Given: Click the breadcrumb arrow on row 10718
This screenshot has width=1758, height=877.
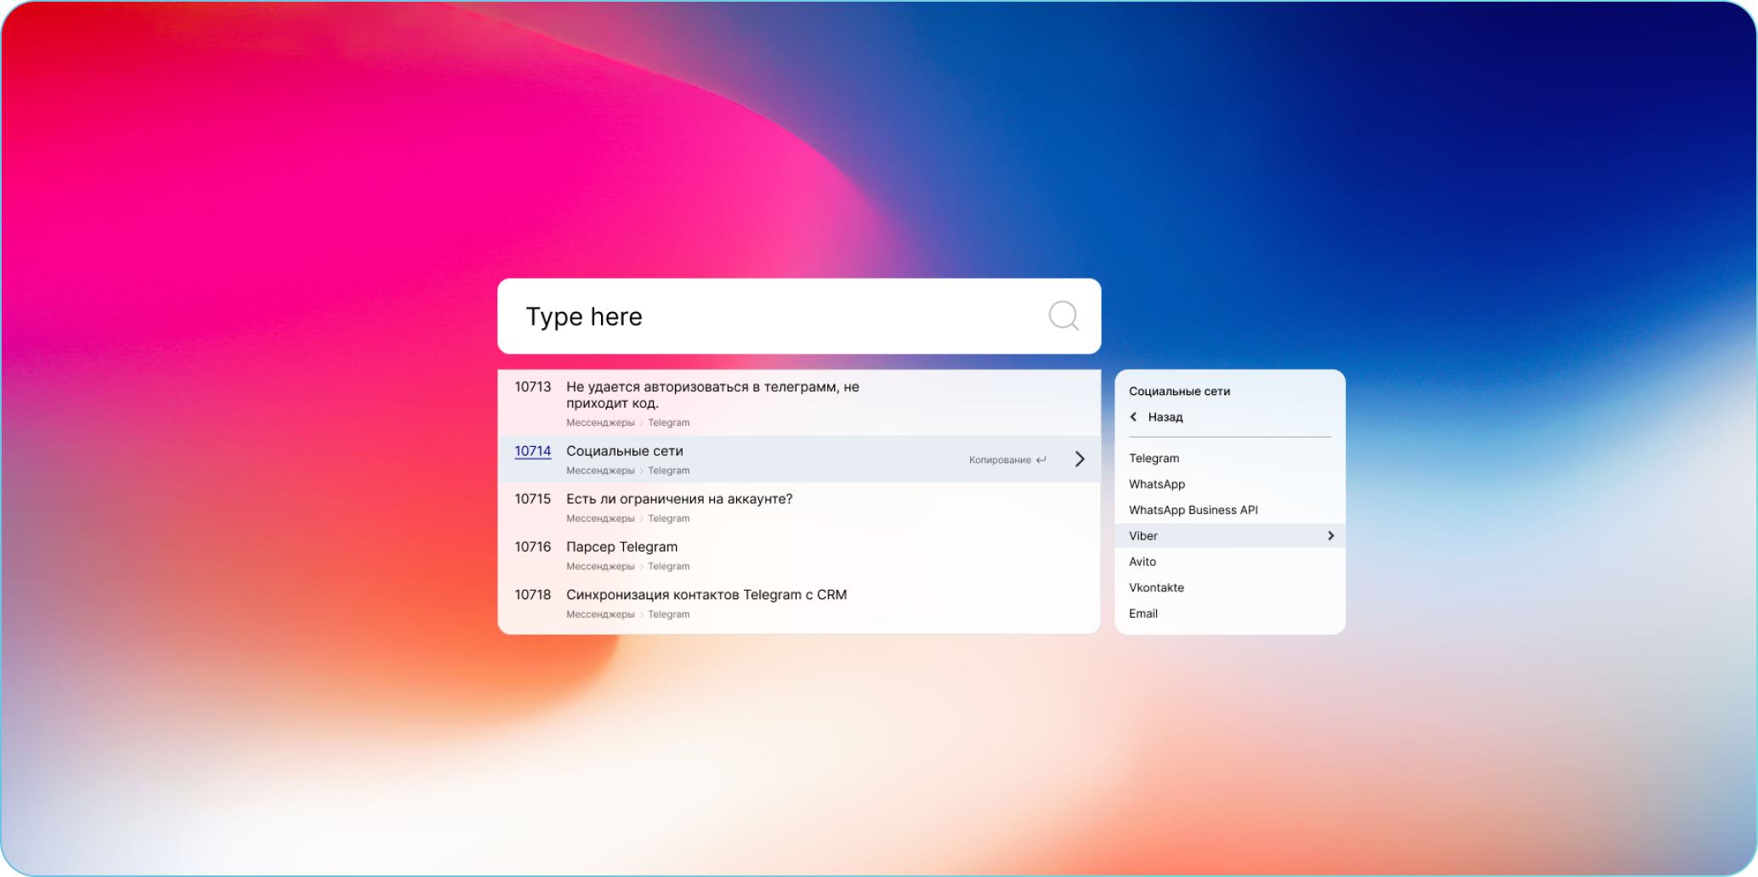Looking at the screenshot, I should tap(640, 614).
